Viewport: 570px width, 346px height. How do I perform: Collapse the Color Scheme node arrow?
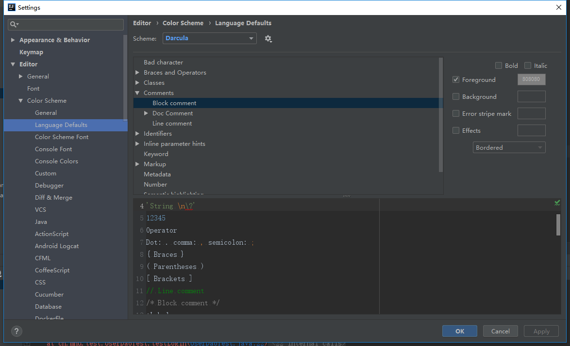[x=21, y=100]
